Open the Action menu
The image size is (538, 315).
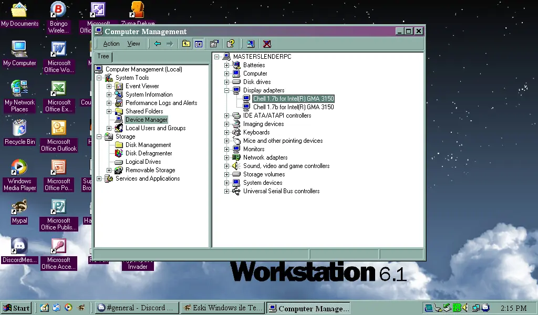111,44
